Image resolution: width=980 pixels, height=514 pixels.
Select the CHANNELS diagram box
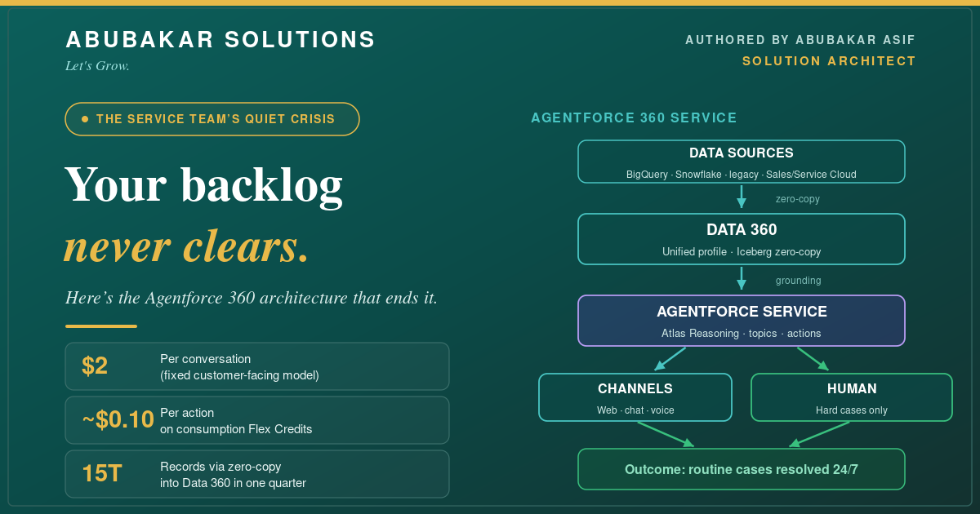635,397
